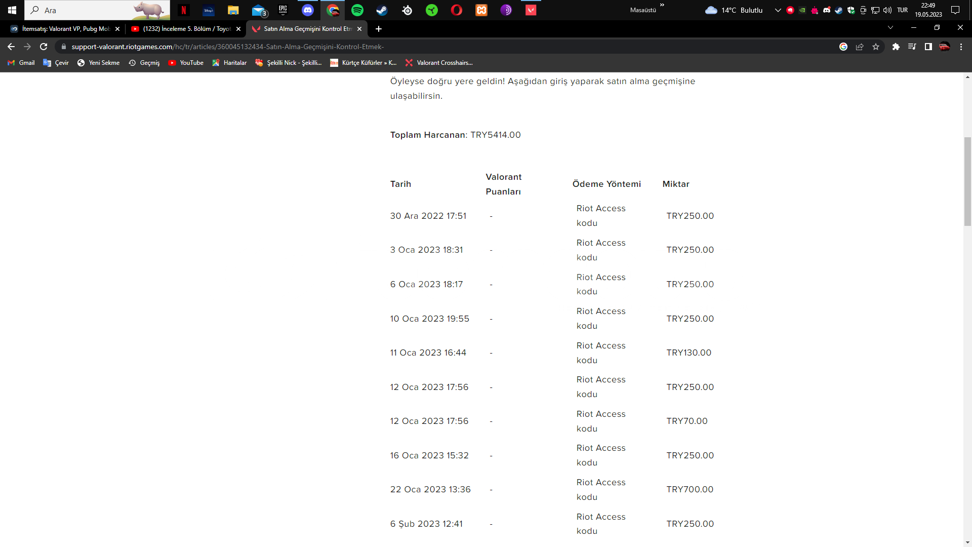972x547 pixels.
Task: Launch Epic Games Launcher from the taskbar
Action: [x=283, y=10]
